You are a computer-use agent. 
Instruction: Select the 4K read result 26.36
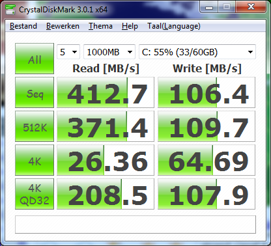(x=106, y=160)
